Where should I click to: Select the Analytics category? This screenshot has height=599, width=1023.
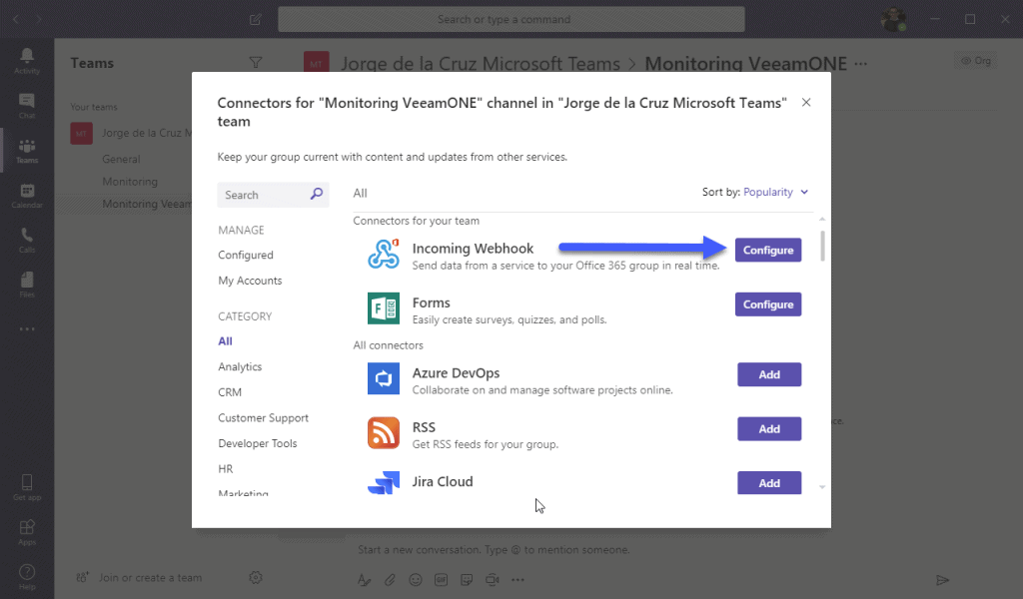(240, 367)
